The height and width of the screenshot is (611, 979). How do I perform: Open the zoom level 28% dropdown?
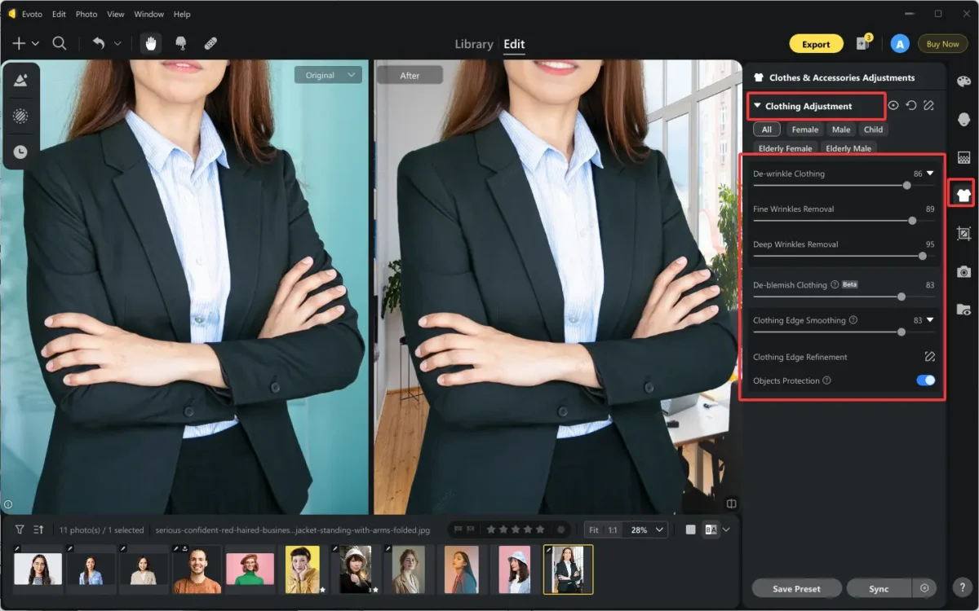click(x=645, y=529)
